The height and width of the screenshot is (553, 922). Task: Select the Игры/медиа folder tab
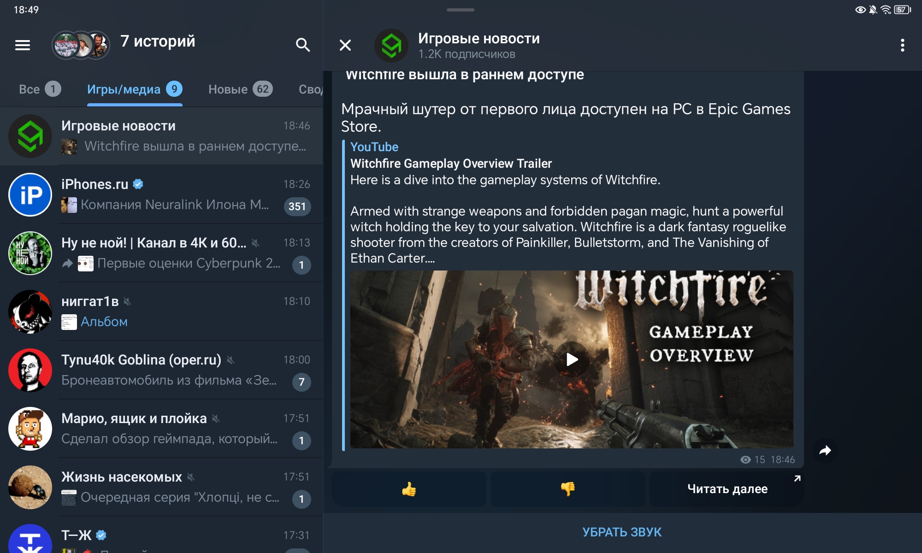135,89
